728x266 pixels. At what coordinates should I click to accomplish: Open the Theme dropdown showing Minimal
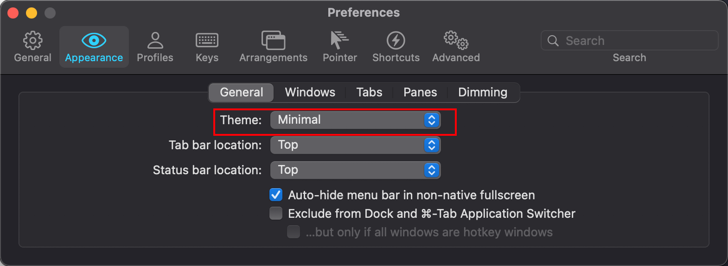[x=355, y=120]
